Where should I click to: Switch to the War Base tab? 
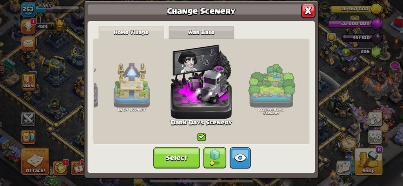201,33
